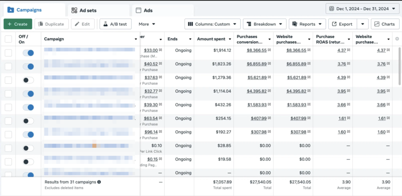Screen dimensions: 402x196
Task: Open the More dropdown menu
Action: [x=147, y=24]
